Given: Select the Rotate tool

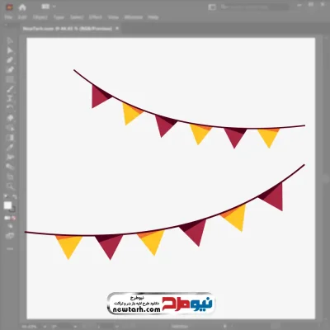Looking at the screenshot, I should click(x=10, y=108).
